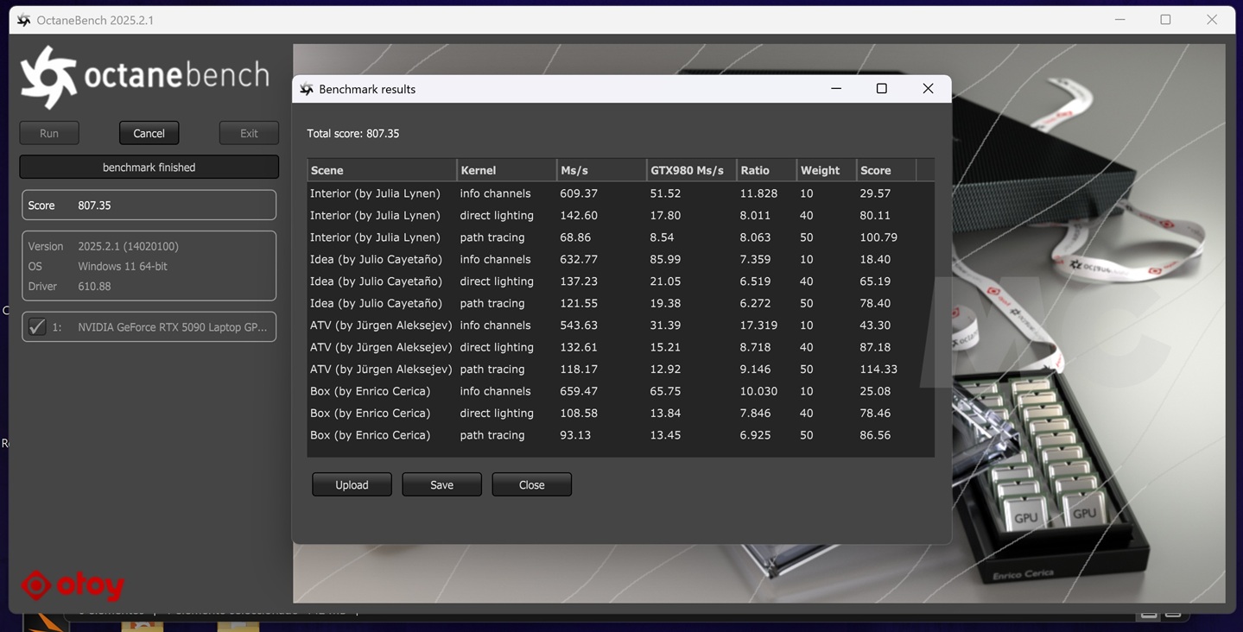Select the Idea info channels row

[620, 259]
